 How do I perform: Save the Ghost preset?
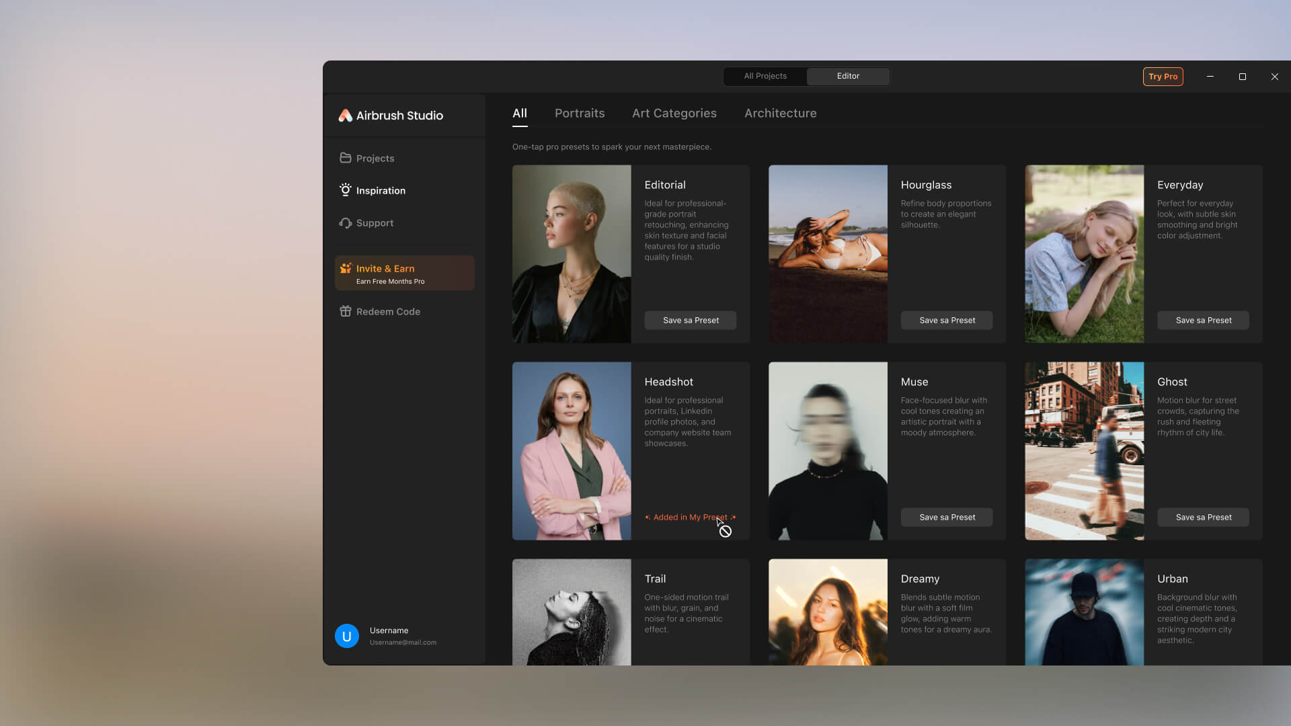pos(1204,517)
